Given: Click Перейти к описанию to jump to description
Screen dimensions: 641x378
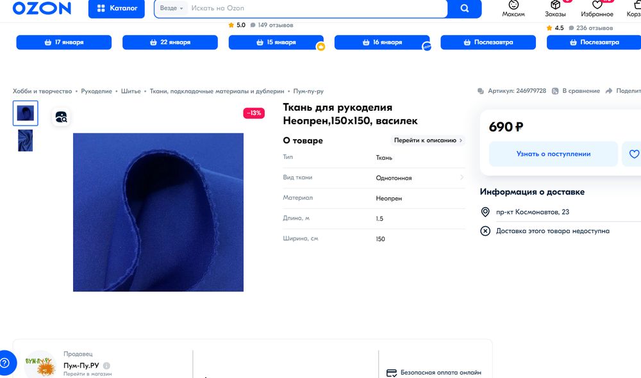Looking at the screenshot, I should pos(428,140).
